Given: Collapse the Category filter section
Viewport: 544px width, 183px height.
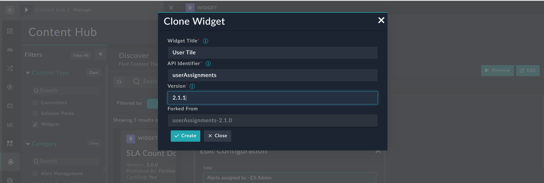Looking at the screenshot, I should tap(28, 144).
